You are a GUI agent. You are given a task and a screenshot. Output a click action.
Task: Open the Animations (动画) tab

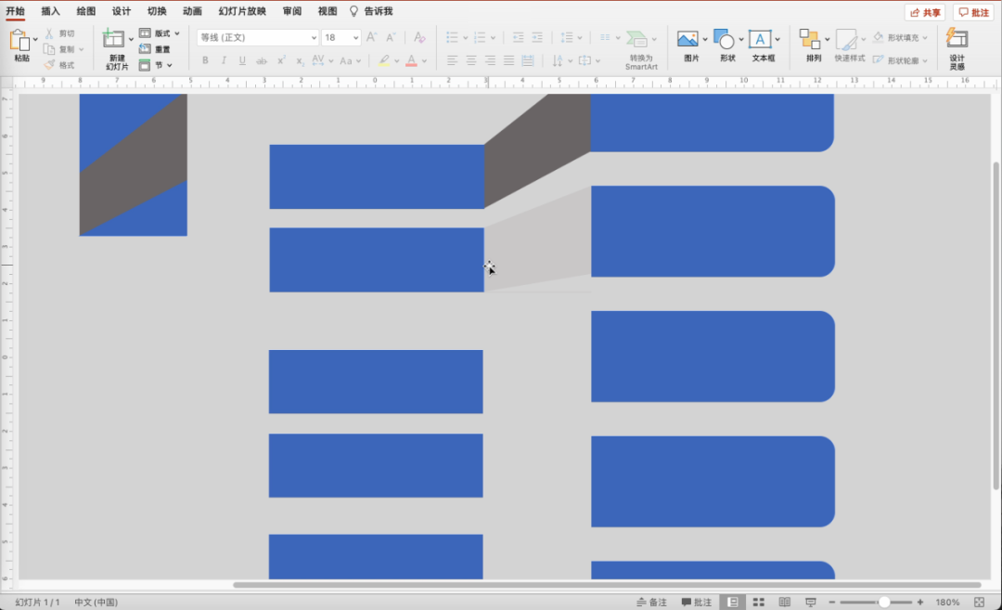192,11
